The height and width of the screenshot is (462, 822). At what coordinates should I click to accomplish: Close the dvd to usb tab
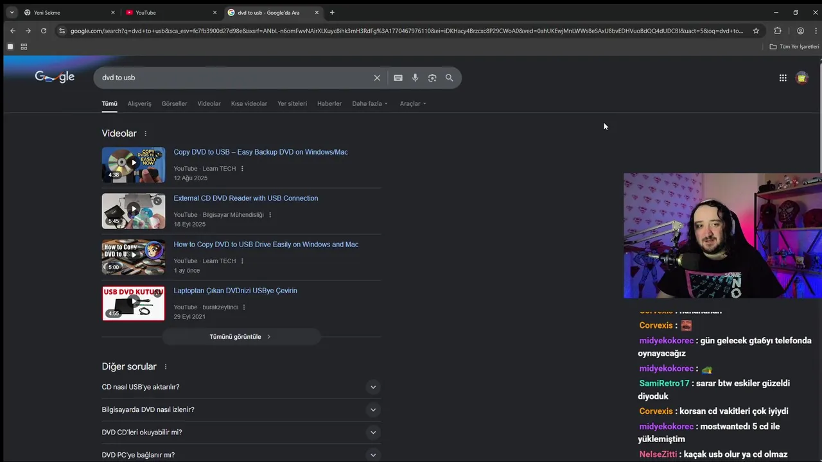coord(317,12)
